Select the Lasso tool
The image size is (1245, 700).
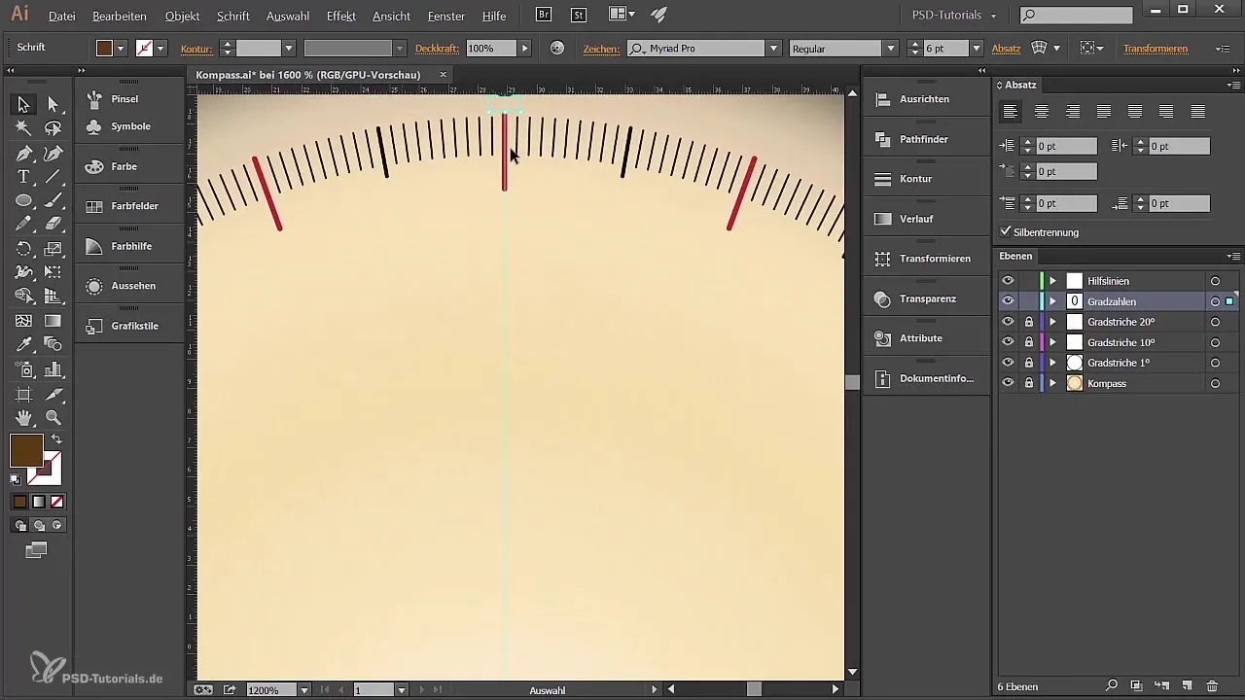(53, 128)
